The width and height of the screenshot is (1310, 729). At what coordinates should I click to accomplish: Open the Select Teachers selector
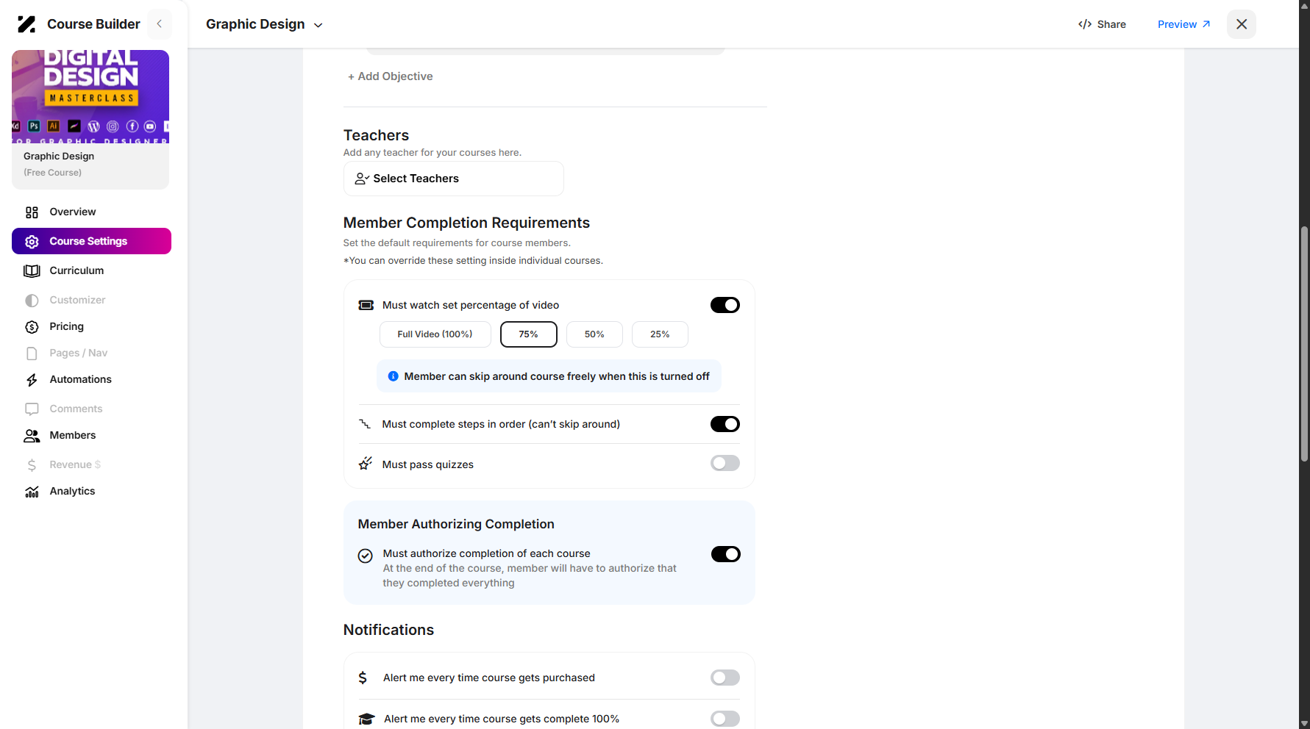pos(453,179)
